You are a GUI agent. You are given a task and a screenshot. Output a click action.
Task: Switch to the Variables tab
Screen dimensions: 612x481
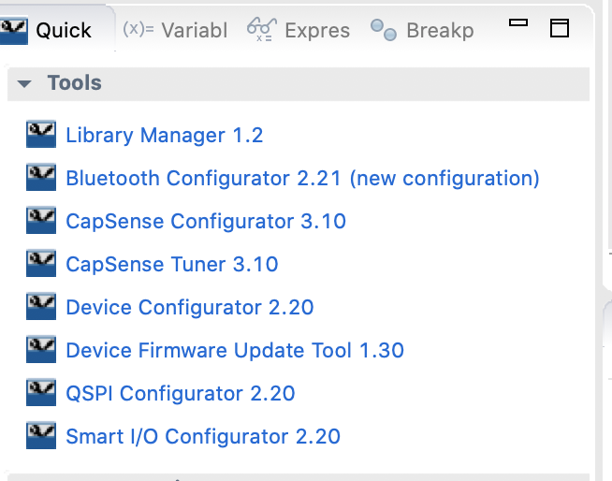click(x=175, y=30)
